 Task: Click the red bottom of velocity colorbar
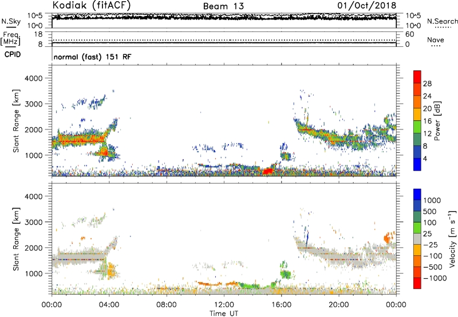point(417,283)
